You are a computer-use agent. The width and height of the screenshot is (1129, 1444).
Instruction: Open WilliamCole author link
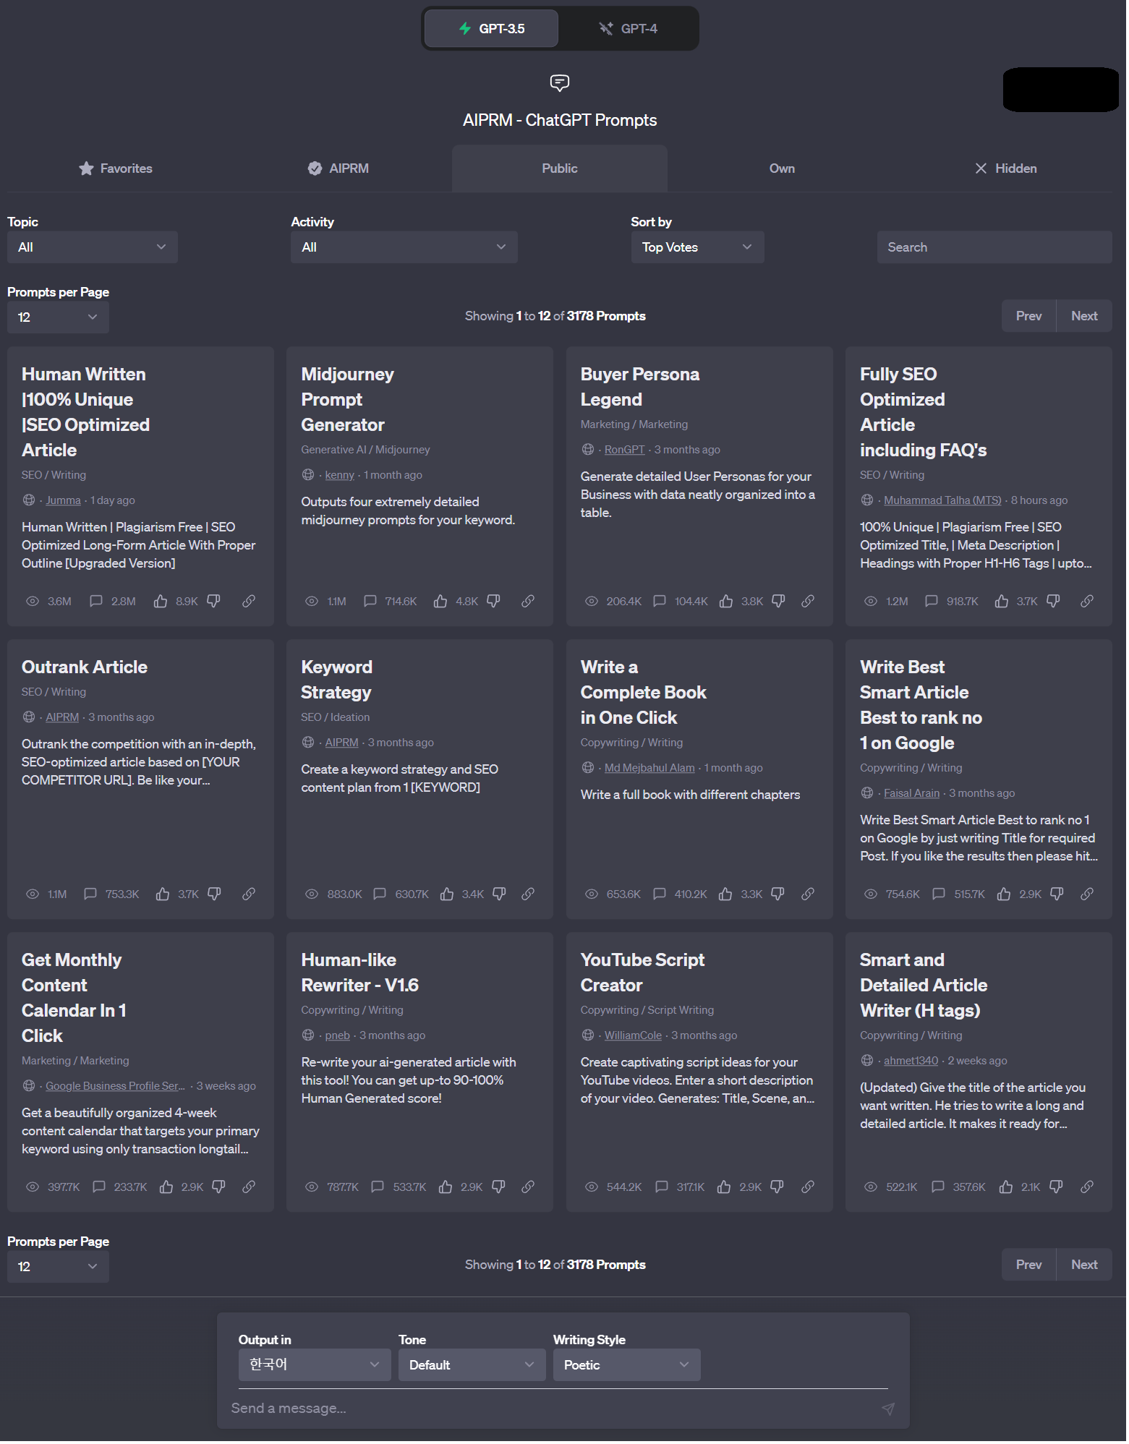pyautogui.click(x=634, y=1037)
